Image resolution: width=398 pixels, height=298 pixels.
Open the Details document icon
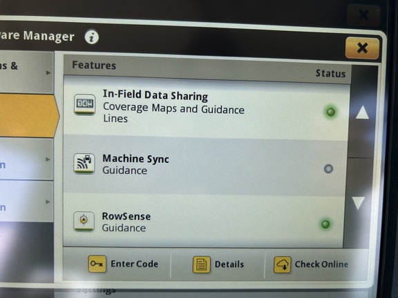(x=201, y=264)
